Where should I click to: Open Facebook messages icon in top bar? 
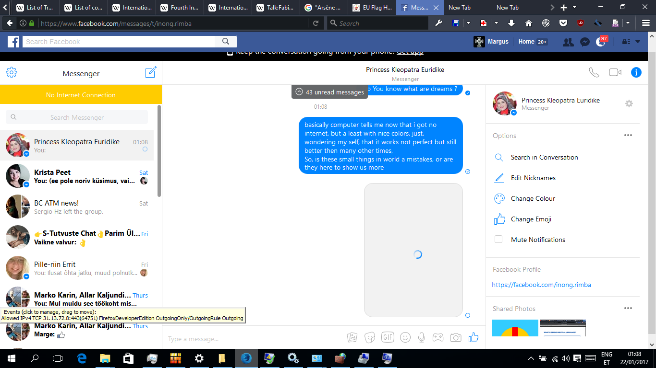(x=584, y=42)
